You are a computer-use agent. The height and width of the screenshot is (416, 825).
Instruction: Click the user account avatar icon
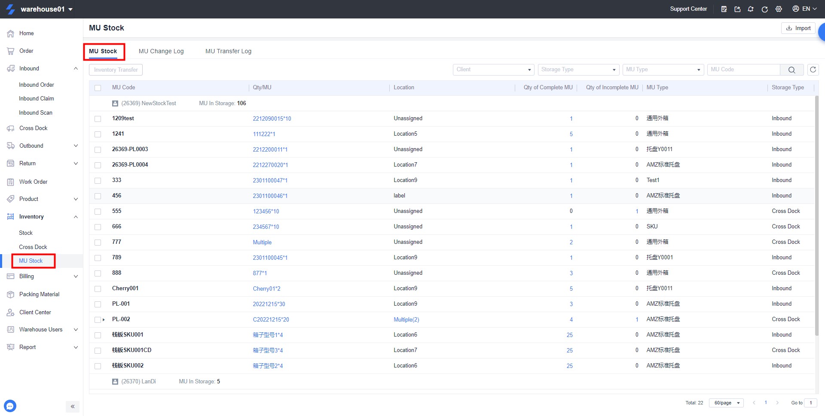coord(795,9)
